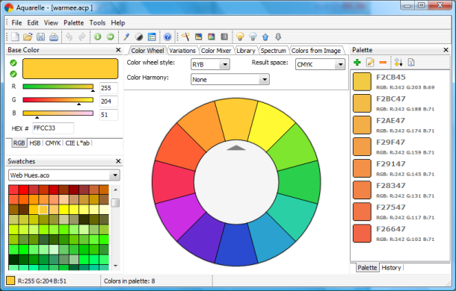The image size is (456, 291).
Task: Click the R channel slider track
Action: pos(58,87)
